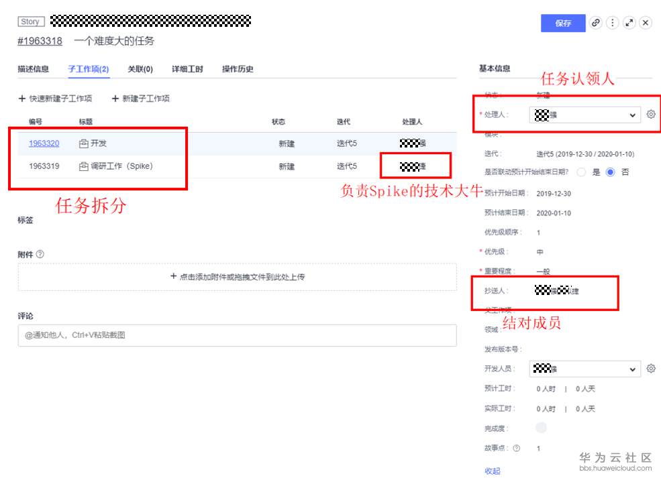Click 新建 status in 调研工作 row
The height and width of the screenshot is (478, 661).
287,167
